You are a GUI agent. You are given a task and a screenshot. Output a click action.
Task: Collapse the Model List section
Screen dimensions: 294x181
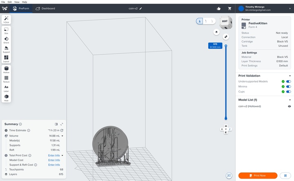coord(290,100)
